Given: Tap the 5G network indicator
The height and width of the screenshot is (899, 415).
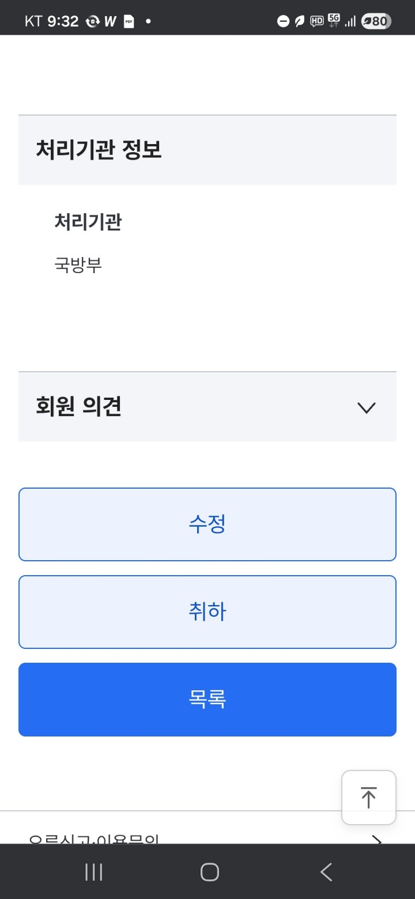Looking at the screenshot, I should pyautogui.click(x=334, y=21).
